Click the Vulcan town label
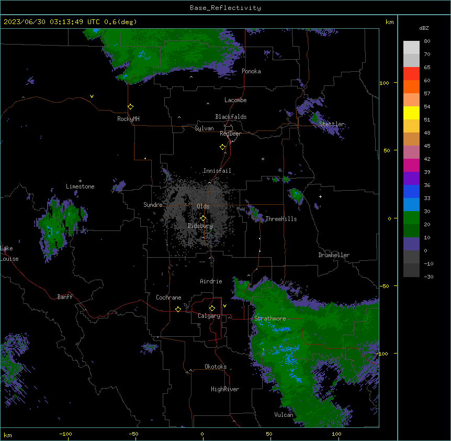 click(284, 415)
